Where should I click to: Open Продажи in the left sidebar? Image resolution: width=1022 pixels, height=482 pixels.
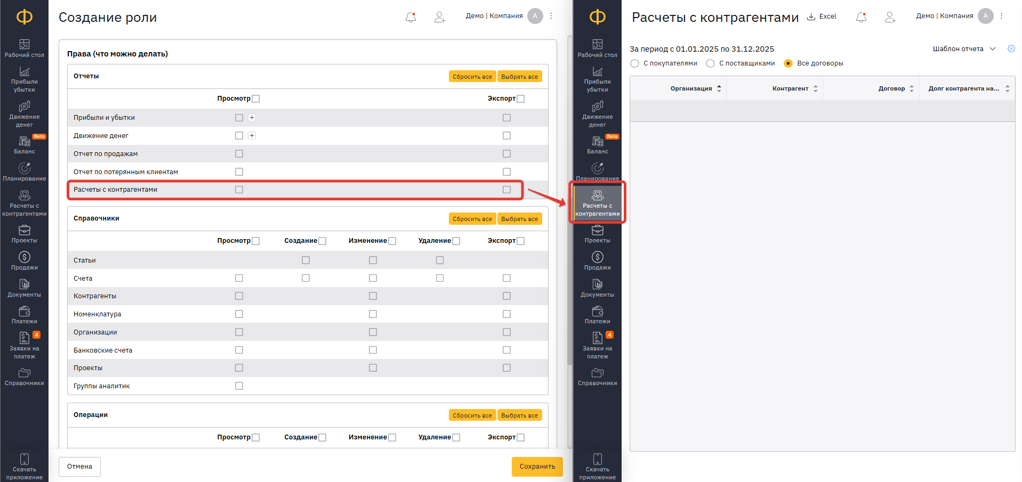click(x=25, y=261)
